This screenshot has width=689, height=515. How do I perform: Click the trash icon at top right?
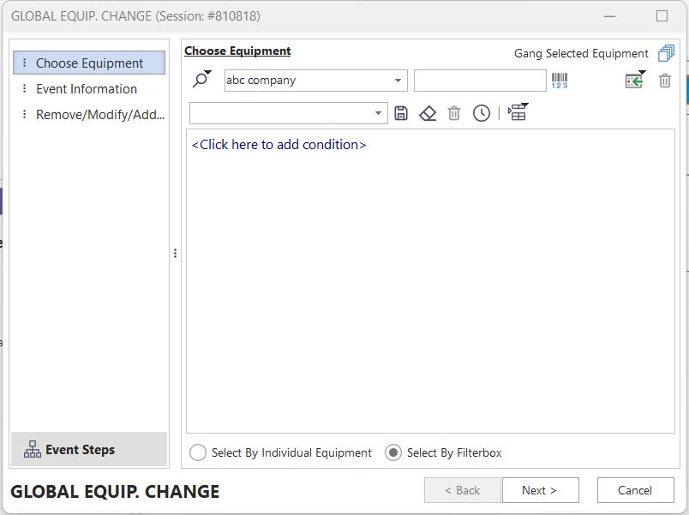click(x=665, y=81)
